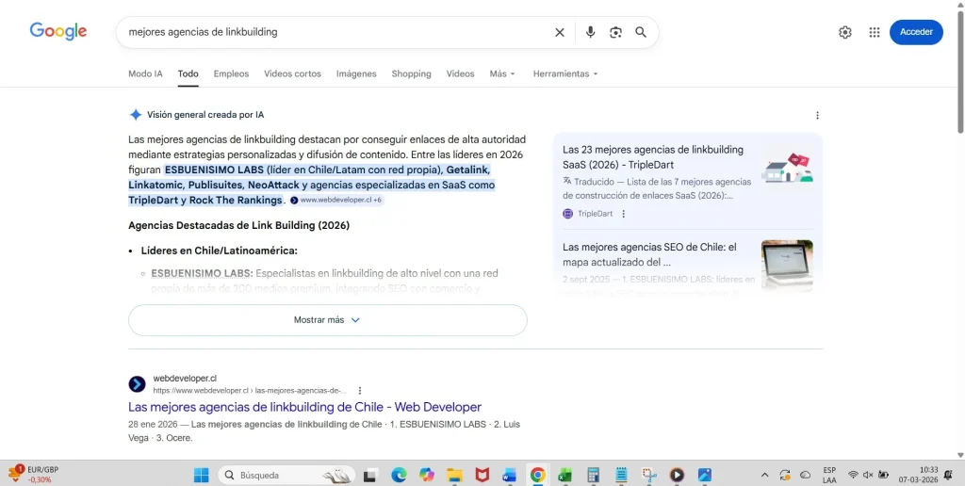Click highlighted 'ESBUENISIMO LABS' text in overview

click(x=214, y=170)
